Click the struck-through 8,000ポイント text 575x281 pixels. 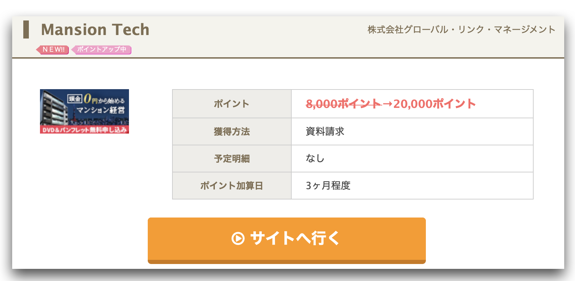(343, 104)
